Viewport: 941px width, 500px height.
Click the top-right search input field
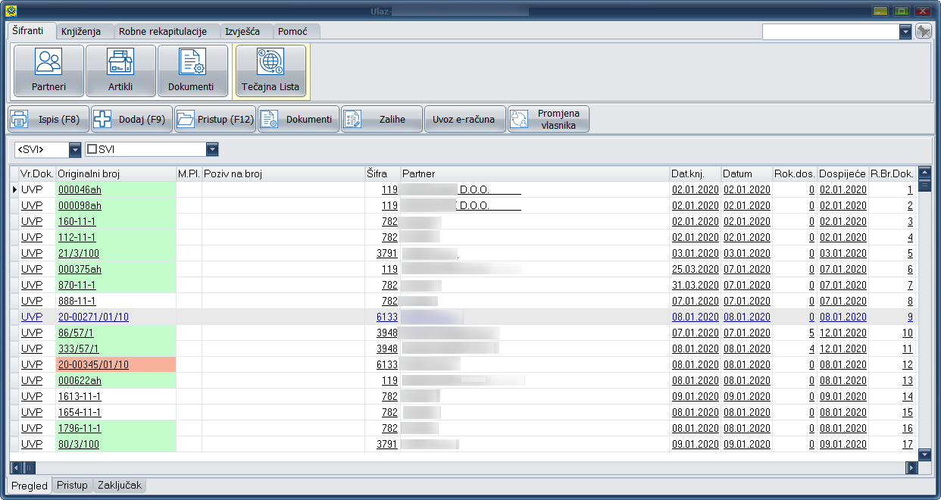click(x=830, y=32)
